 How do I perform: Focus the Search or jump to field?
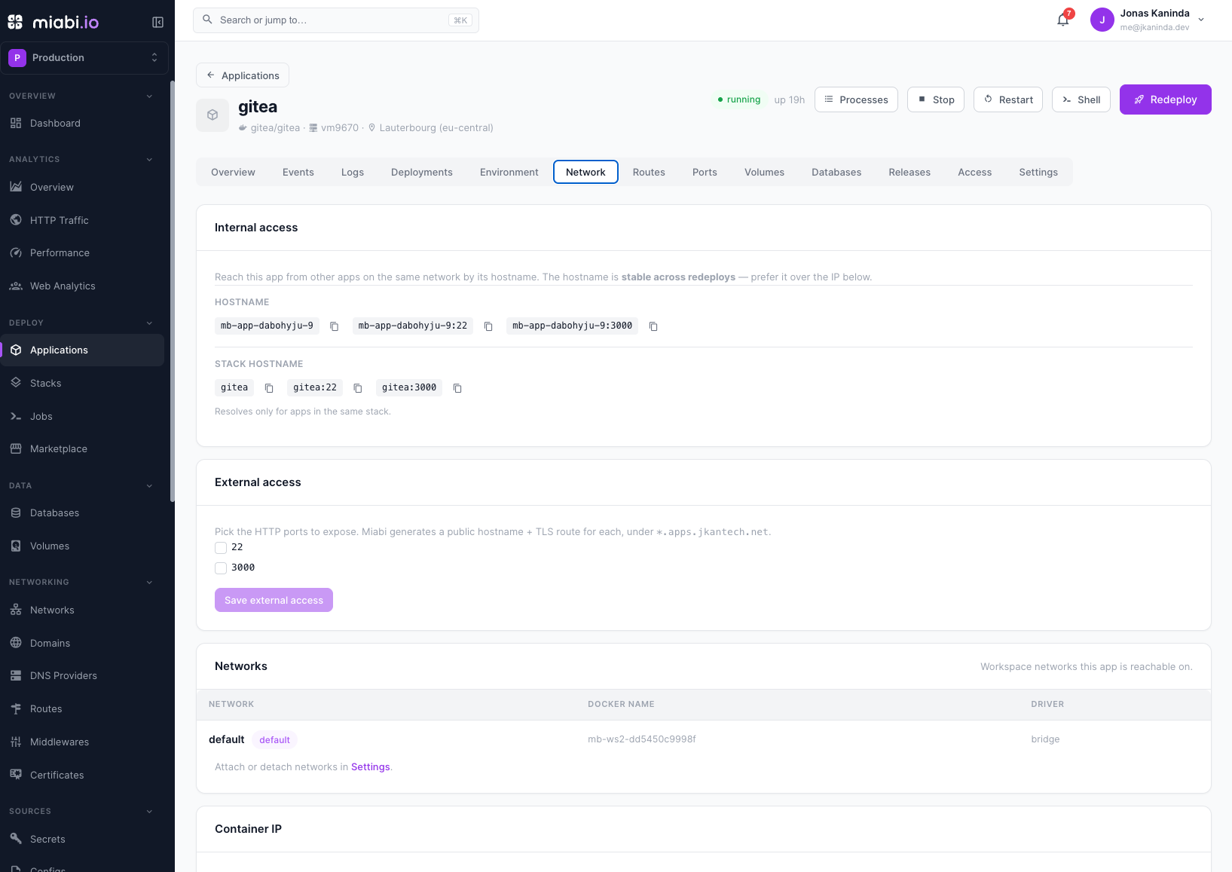point(336,20)
